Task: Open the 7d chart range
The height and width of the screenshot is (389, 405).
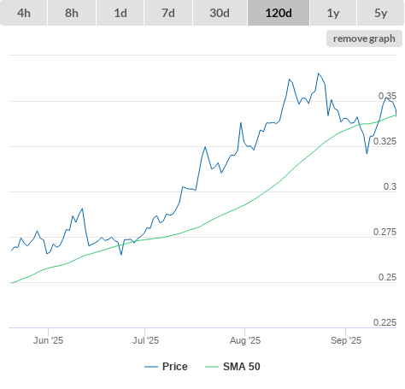Action: 168,13
